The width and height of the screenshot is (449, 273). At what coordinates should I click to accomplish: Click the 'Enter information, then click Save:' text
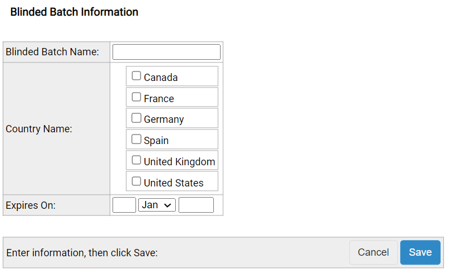pos(82,253)
